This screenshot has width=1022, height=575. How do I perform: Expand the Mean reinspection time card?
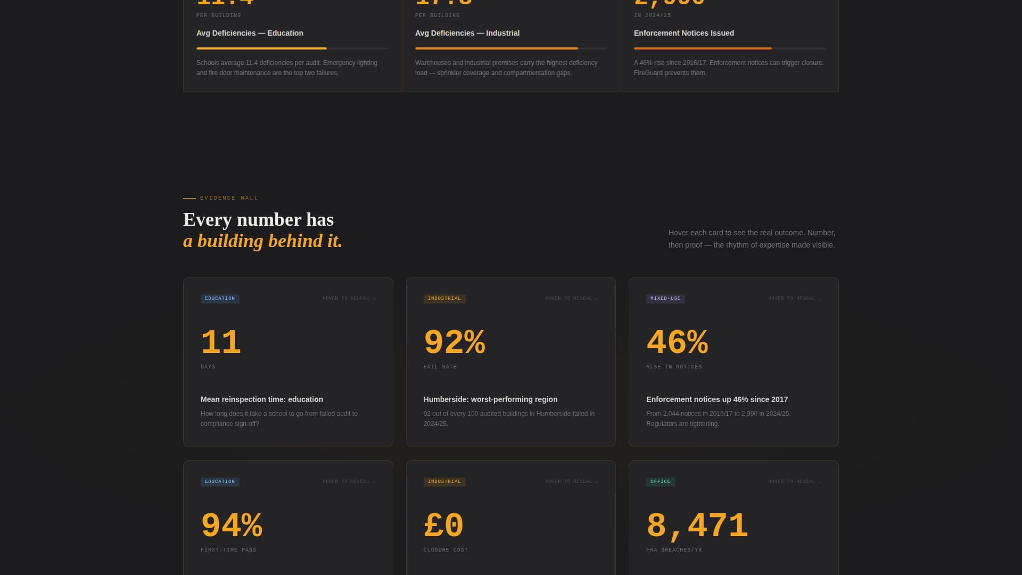[x=261, y=399]
